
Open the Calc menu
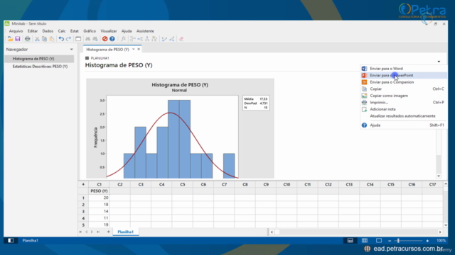(x=62, y=31)
